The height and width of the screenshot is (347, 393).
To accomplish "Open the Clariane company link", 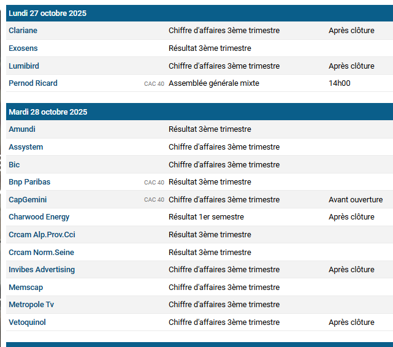I will (23, 31).
